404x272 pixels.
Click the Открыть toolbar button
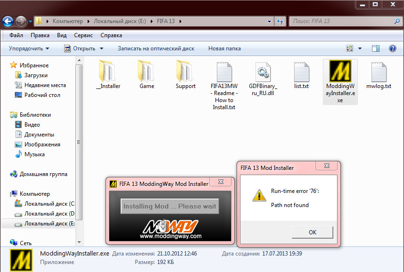[x=80, y=48]
